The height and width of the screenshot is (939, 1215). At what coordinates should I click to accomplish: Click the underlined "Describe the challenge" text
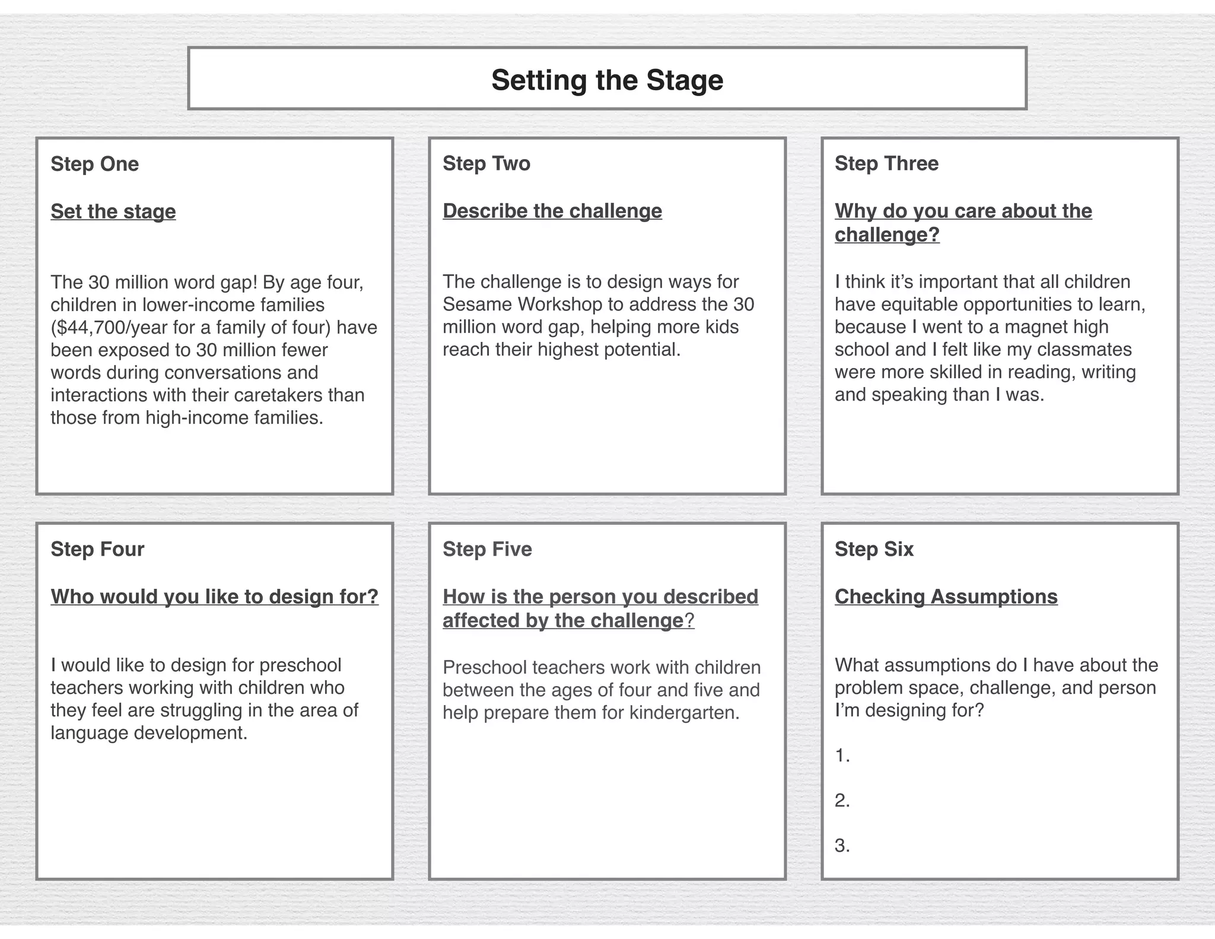click(552, 211)
